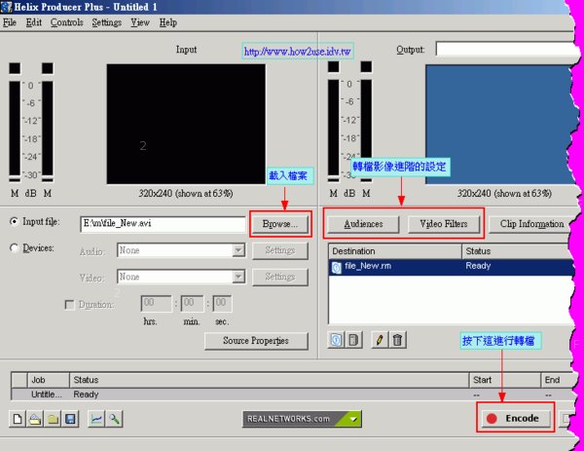The image size is (584, 451).
Task: Add a server destination icon
Action: (354, 340)
